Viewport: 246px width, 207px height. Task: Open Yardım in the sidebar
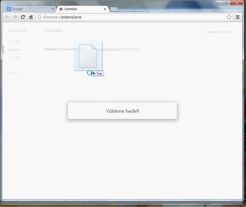14,73
